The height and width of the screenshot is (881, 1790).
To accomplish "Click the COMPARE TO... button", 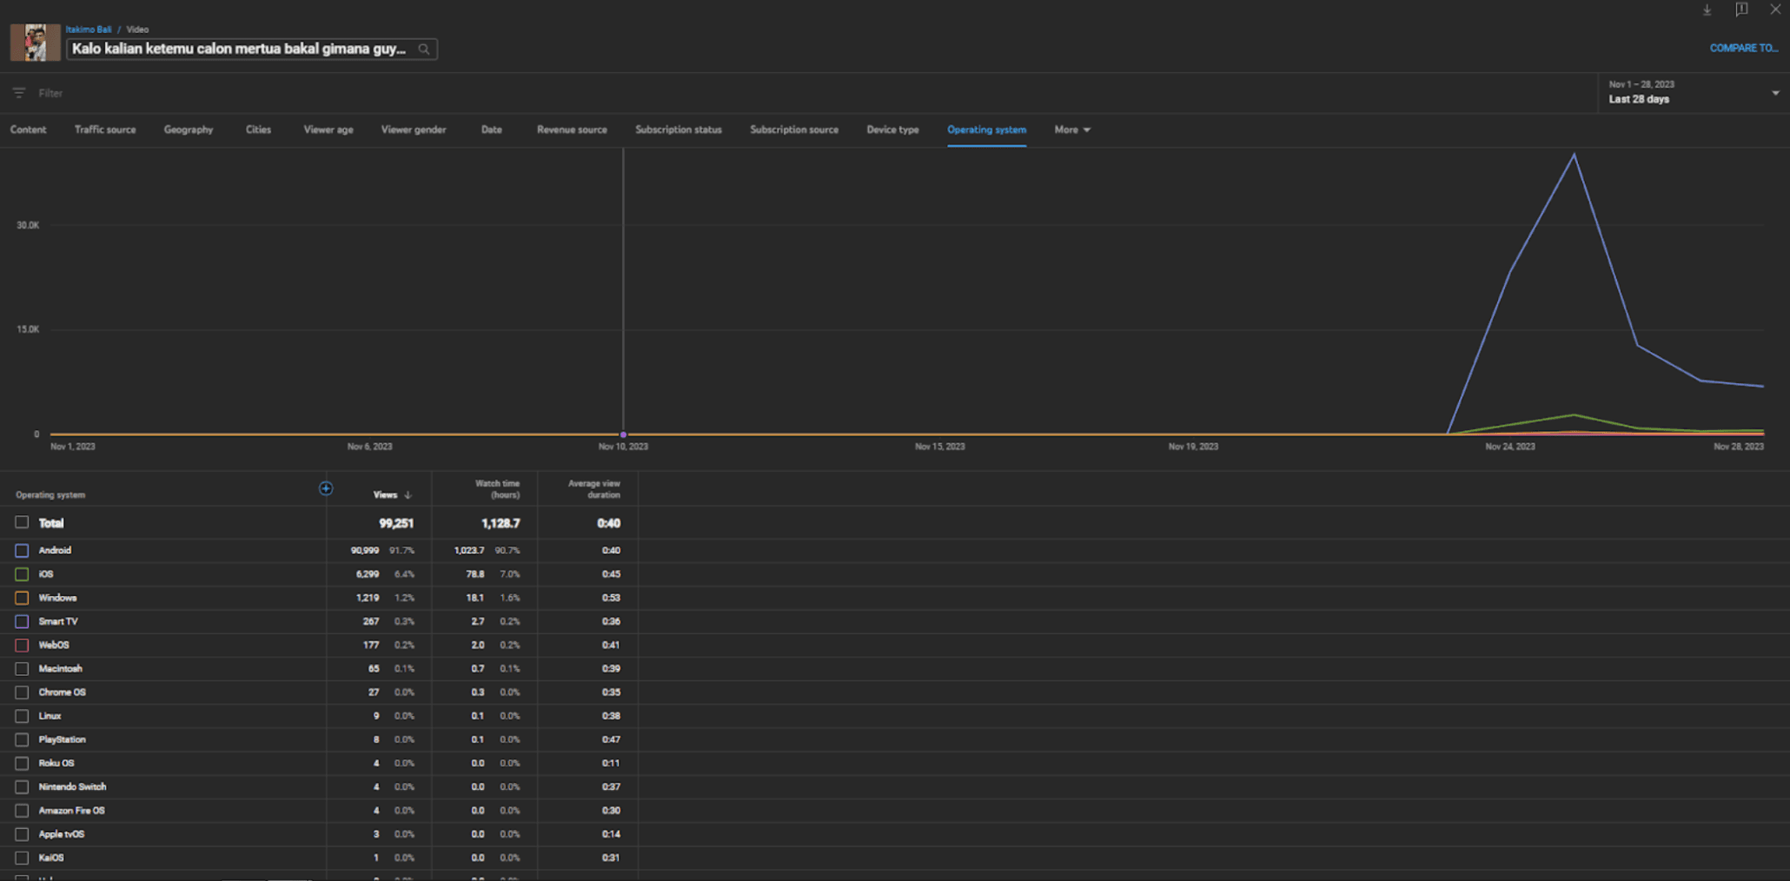I will (1743, 49).
